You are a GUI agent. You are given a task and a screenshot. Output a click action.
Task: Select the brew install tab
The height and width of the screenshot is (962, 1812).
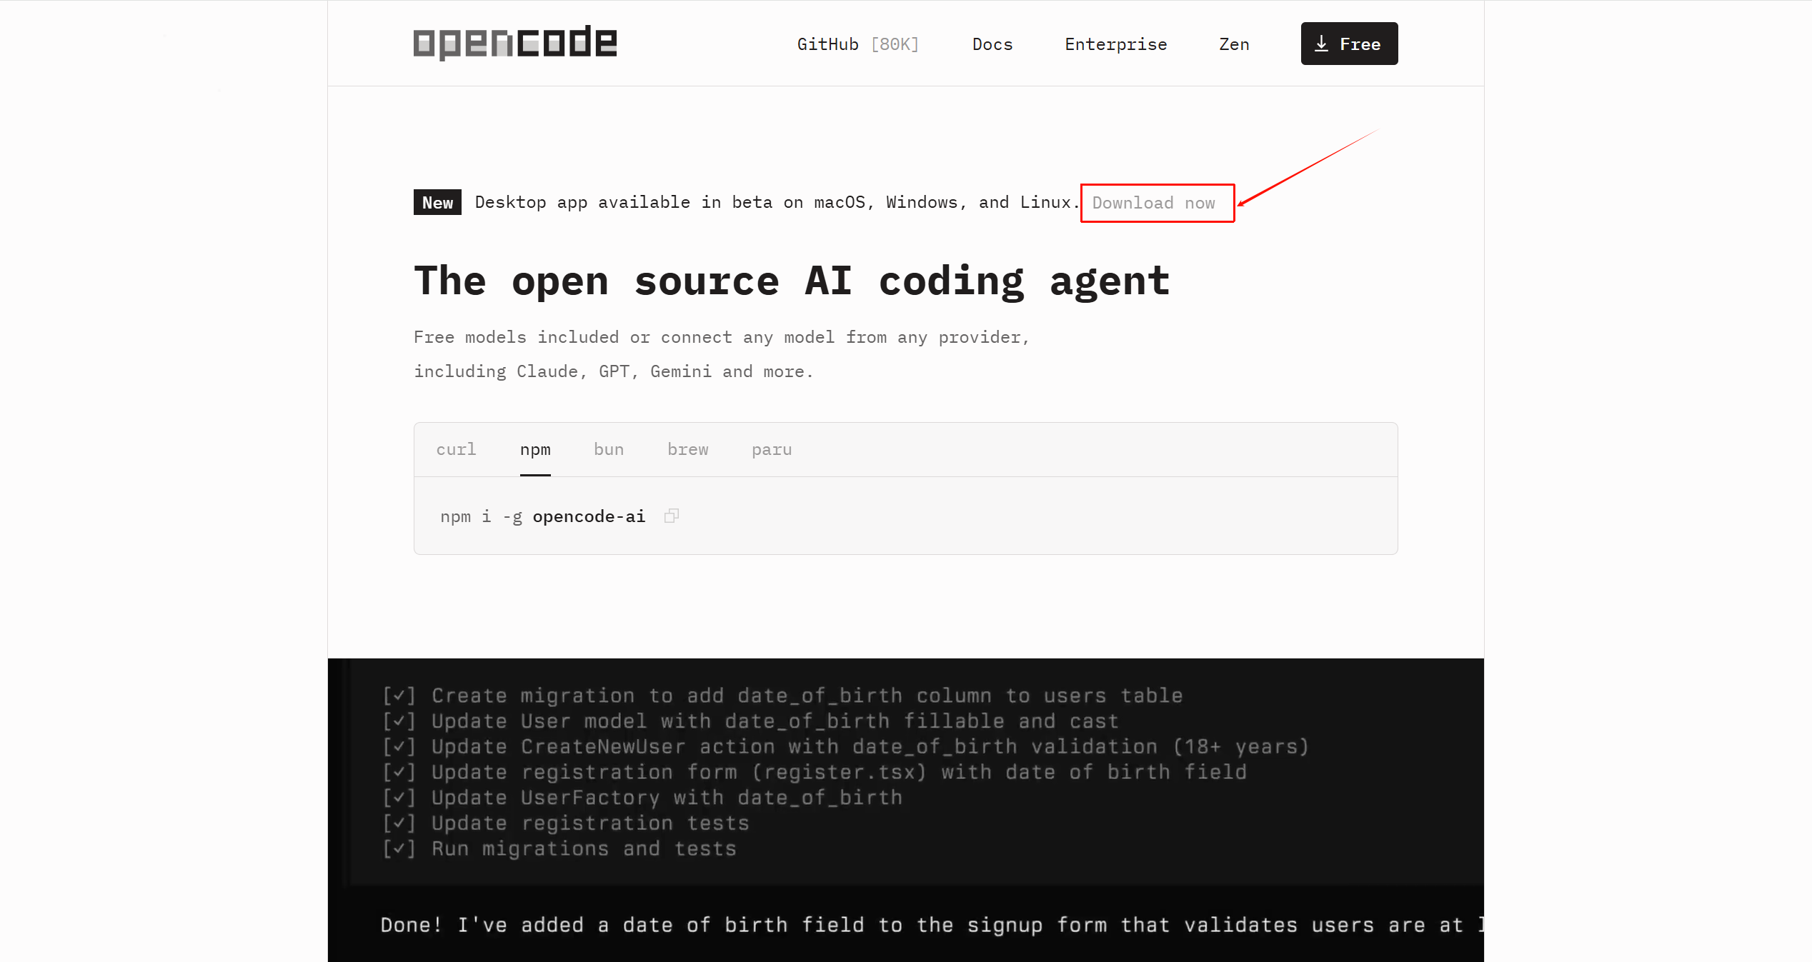click(x=687, y=450)
